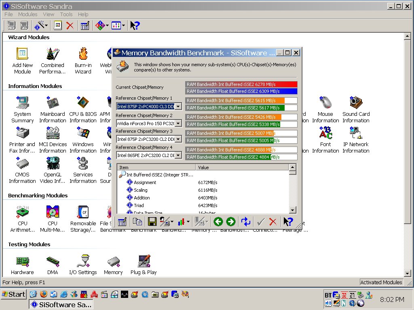The image size is (414, 310).
Task: Open the Tools menu
Action: [66, 14]
